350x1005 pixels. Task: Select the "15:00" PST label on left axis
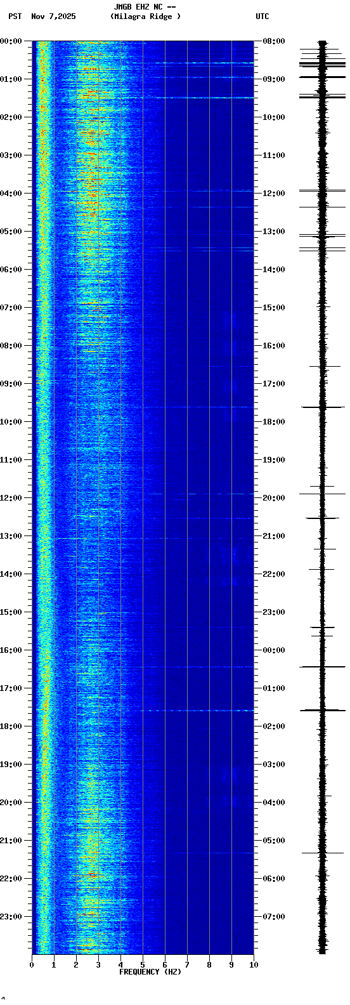click(x=11, y=612)
